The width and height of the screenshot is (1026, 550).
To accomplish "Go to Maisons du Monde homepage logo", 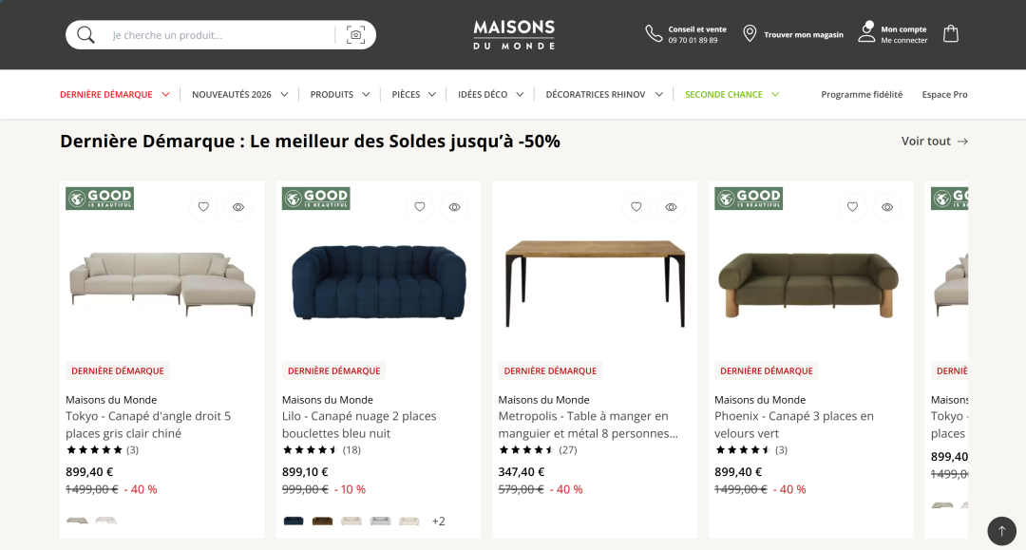I will coord(514,34).
